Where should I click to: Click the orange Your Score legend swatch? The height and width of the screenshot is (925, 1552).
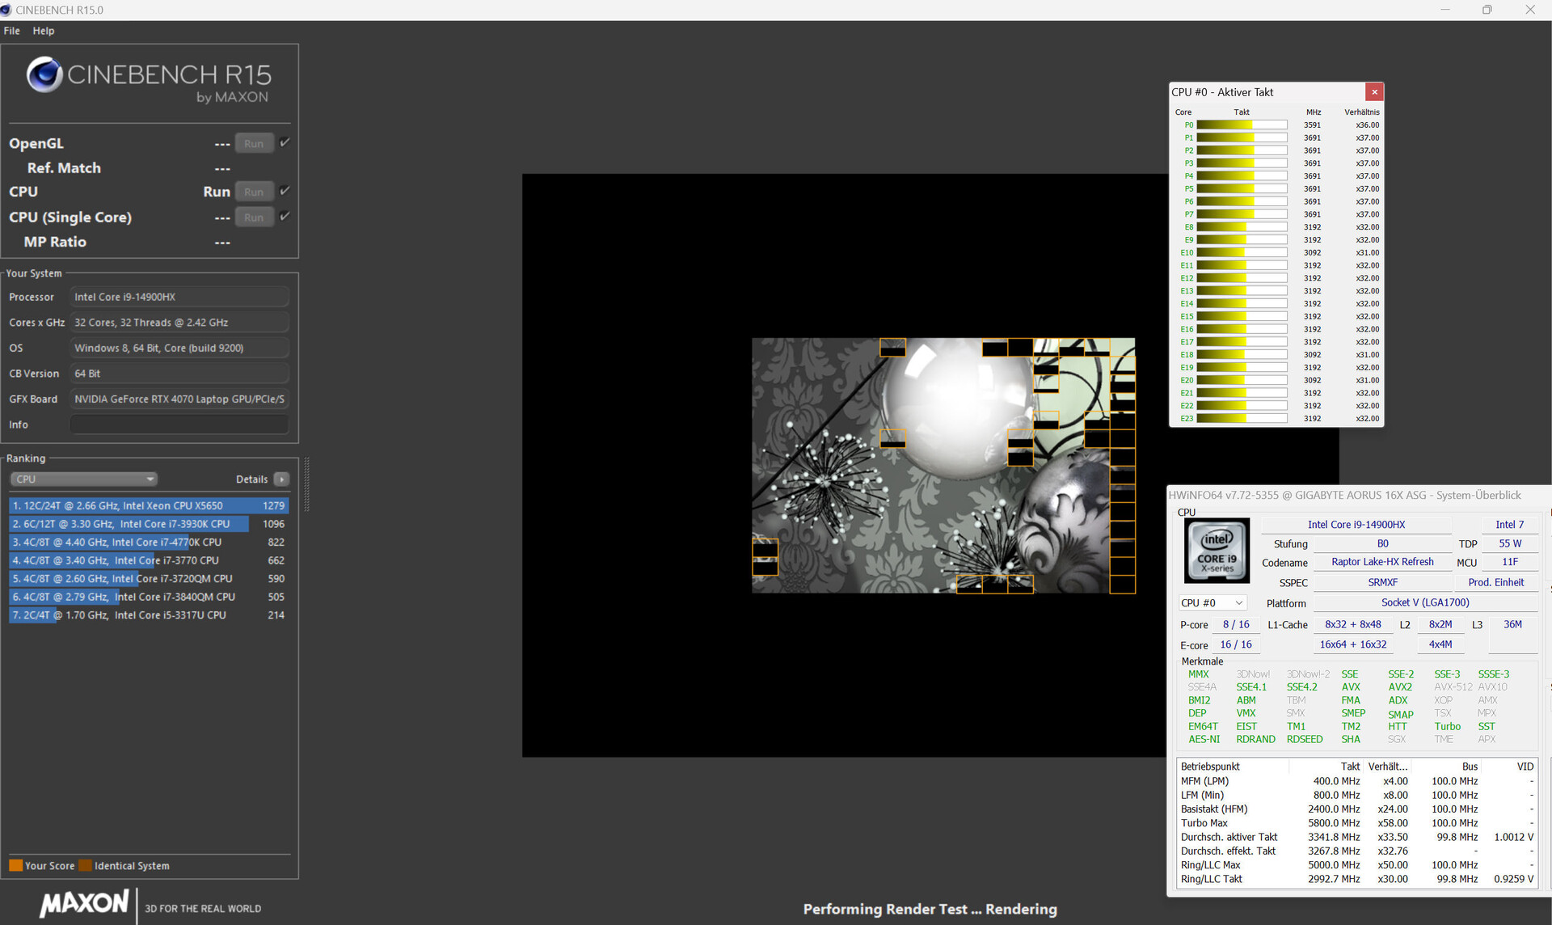point(15,866)
